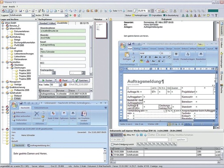Click 'deleg. WVL' toggle button
This screenshot has width=224, height=168.
click(129, 135)
